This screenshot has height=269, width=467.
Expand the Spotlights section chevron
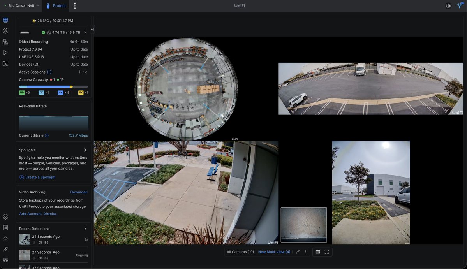point(85,150)
